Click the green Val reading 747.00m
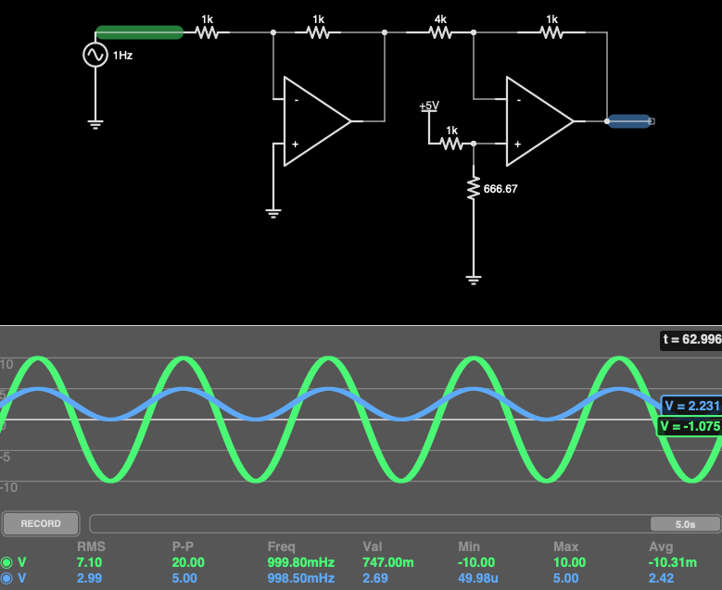The image size is (722, 590). click(x=388, y=562)
